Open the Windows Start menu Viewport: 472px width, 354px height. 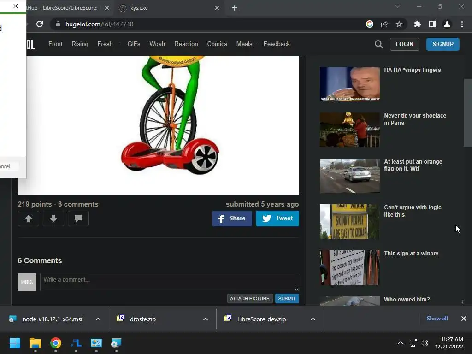15,343
